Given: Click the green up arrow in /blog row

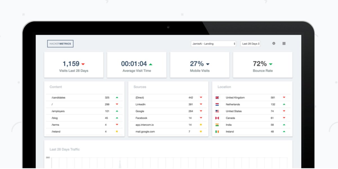Looking at the screenshot, I should point(117,118).
